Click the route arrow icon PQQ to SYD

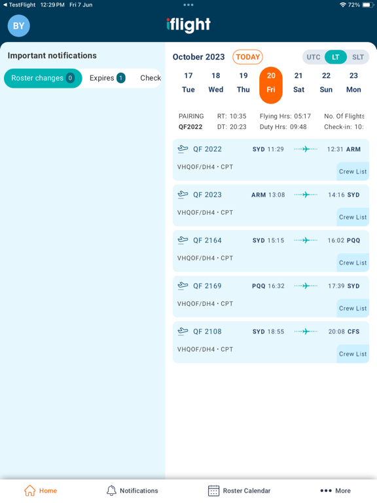[x=306, y=286]
